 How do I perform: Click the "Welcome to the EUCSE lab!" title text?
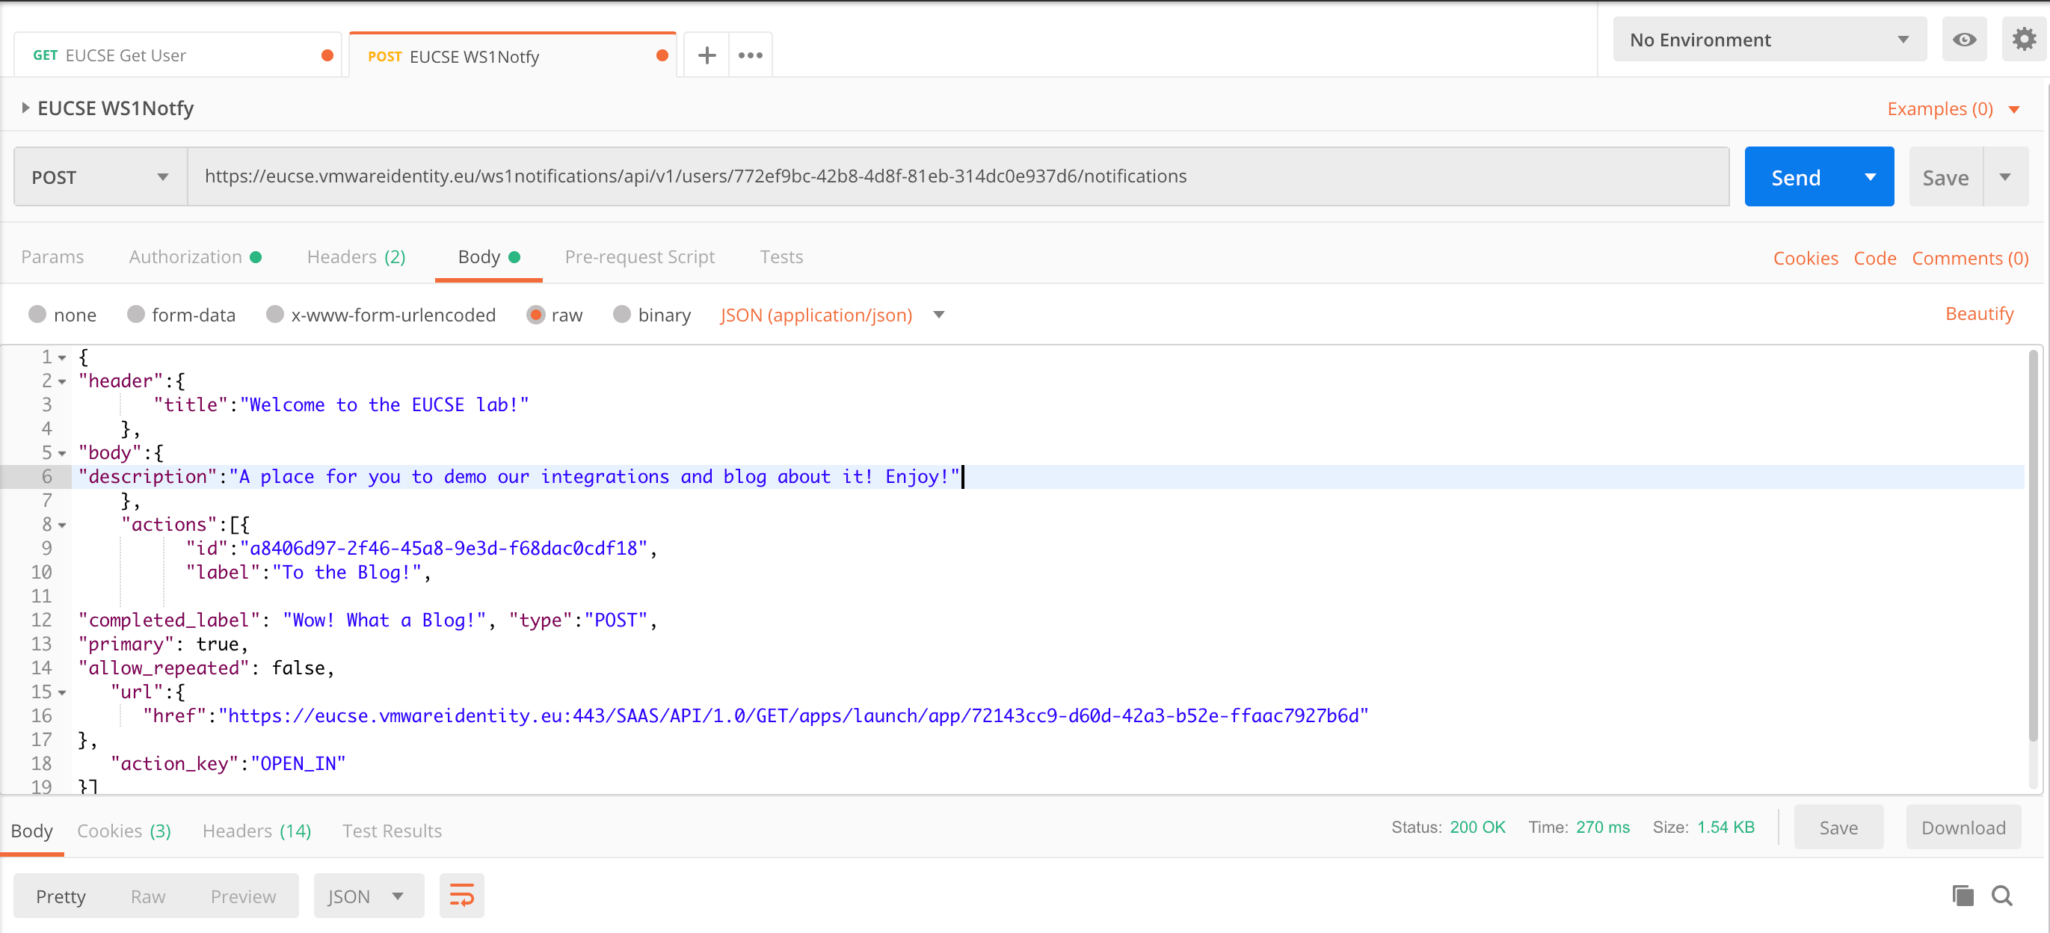tap(384, 405)
